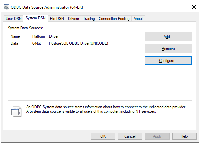Close the ODBC Administrator window
Screen dimensions: 200x144
click(x=194, y=7)
